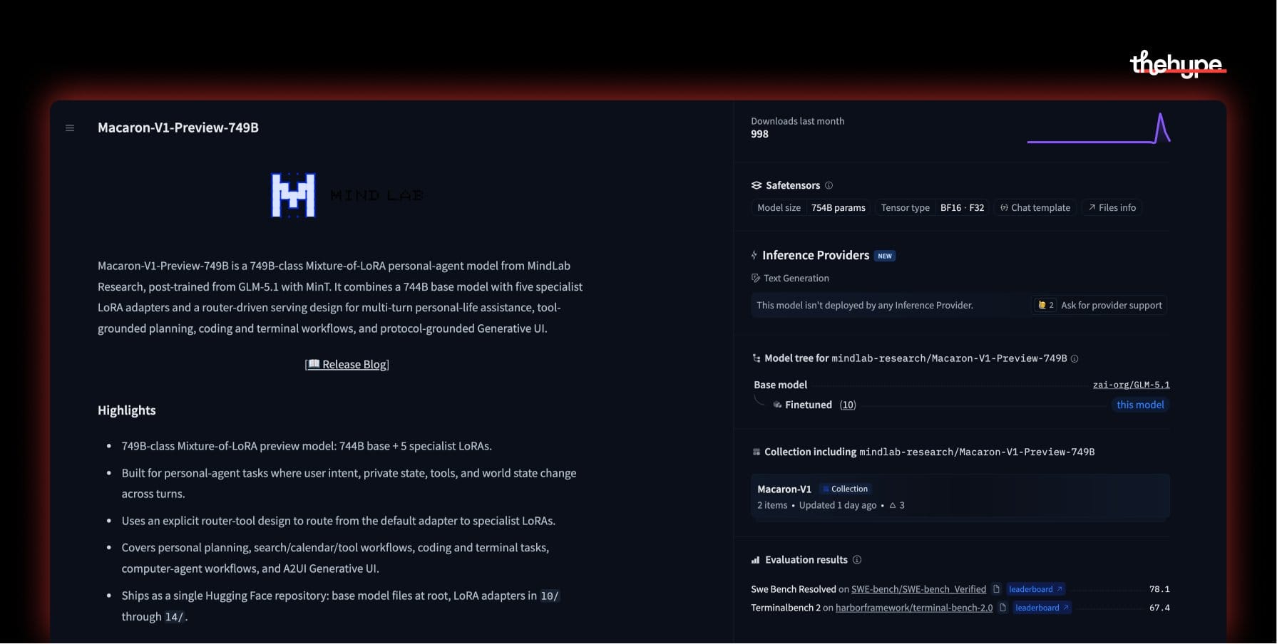The image size is (1277, 644).
Task: Click Ask for provider support
Action: (1112, 305)
